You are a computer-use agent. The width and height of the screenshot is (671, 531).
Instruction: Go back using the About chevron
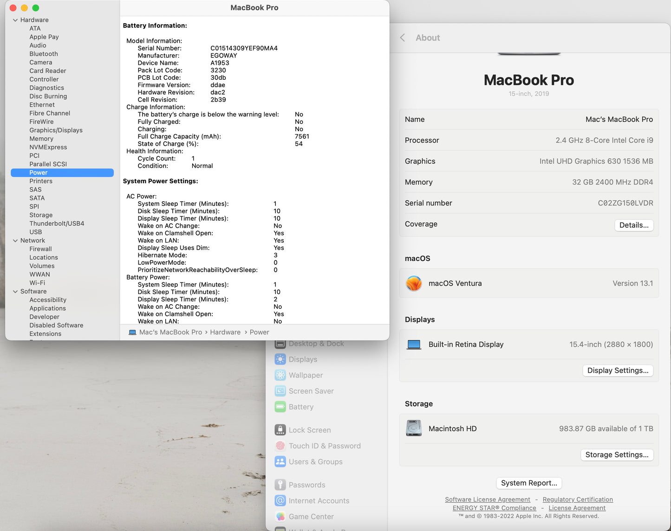pos(402,38)
